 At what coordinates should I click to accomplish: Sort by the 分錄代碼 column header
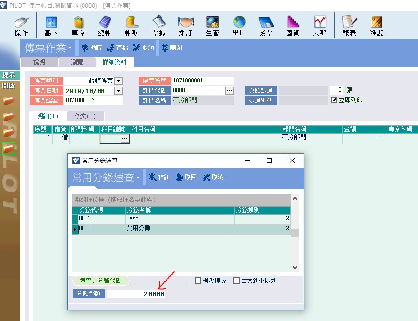click(101, 210)
